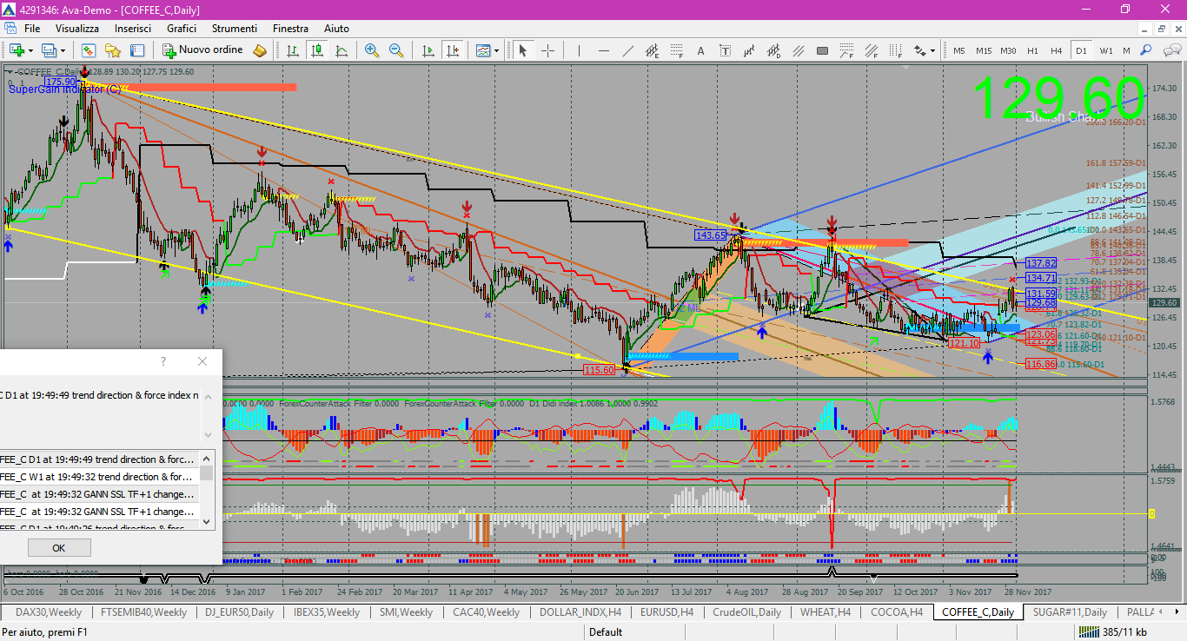
Task: Open the MetaEditor book icon
Action: point(260,50)
